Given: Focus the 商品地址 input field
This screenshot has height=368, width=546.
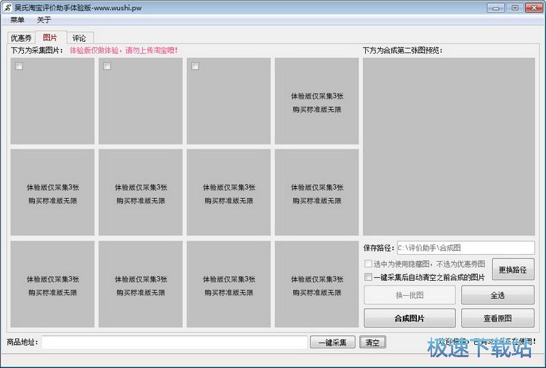Looking at the screenshot, I should point(174,343).
